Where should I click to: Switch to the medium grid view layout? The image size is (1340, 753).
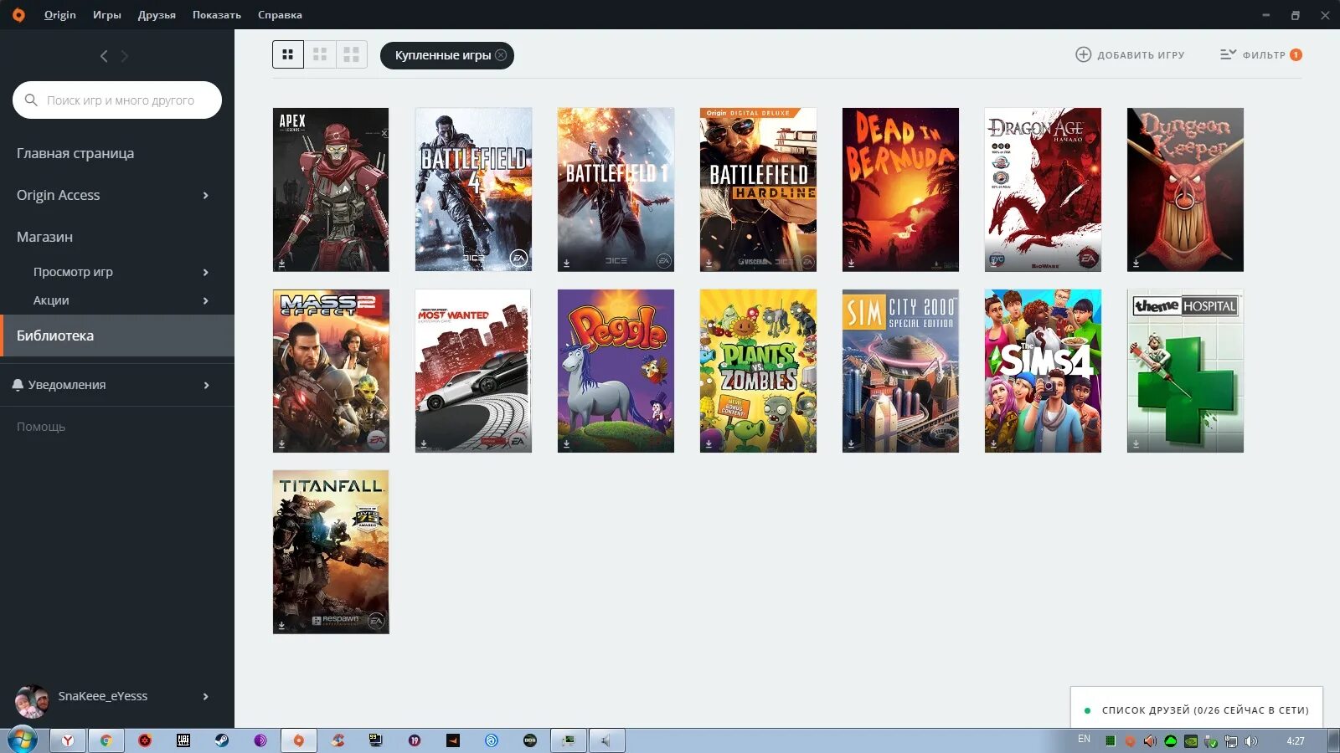tap(320, 54)
